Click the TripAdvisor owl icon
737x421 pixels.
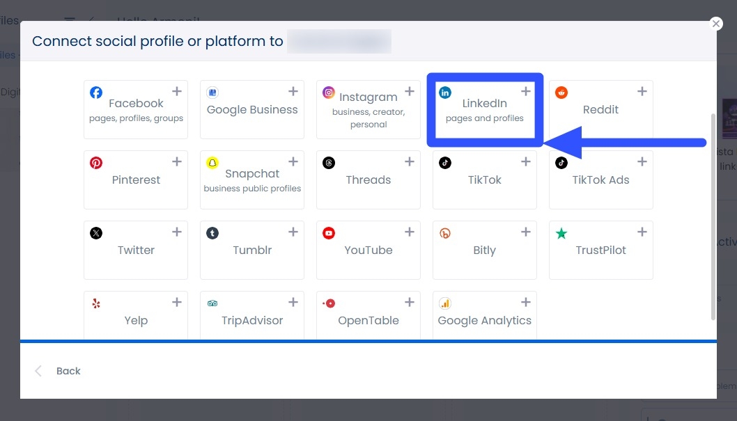[212, 303]
